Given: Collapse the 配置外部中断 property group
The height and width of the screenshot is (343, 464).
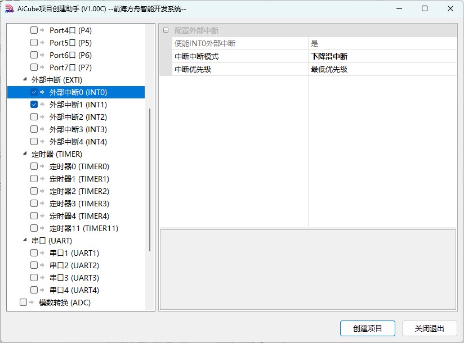Looking at the screenshot, I should point(166,30).
